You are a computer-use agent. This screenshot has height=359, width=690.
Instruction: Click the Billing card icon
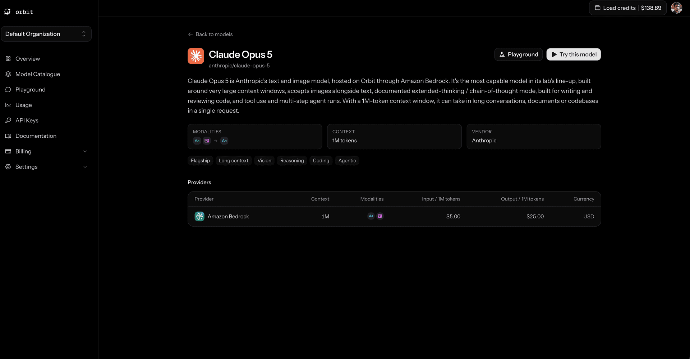pyautogui.click(x=8, y=151)
